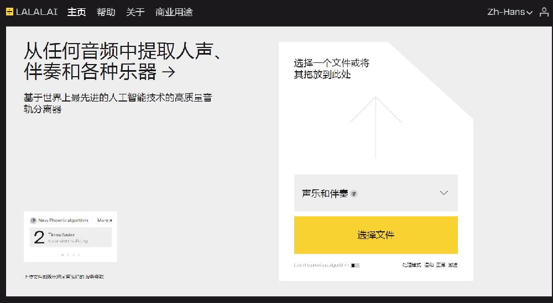Click 选择一个文件或将其拖放到此处 text
The width and height of the screenshot is (553, 303).
coord(331,68)
